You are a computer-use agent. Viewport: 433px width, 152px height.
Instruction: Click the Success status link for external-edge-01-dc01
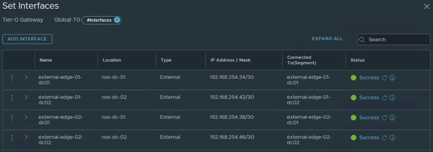tap(369, 77)
